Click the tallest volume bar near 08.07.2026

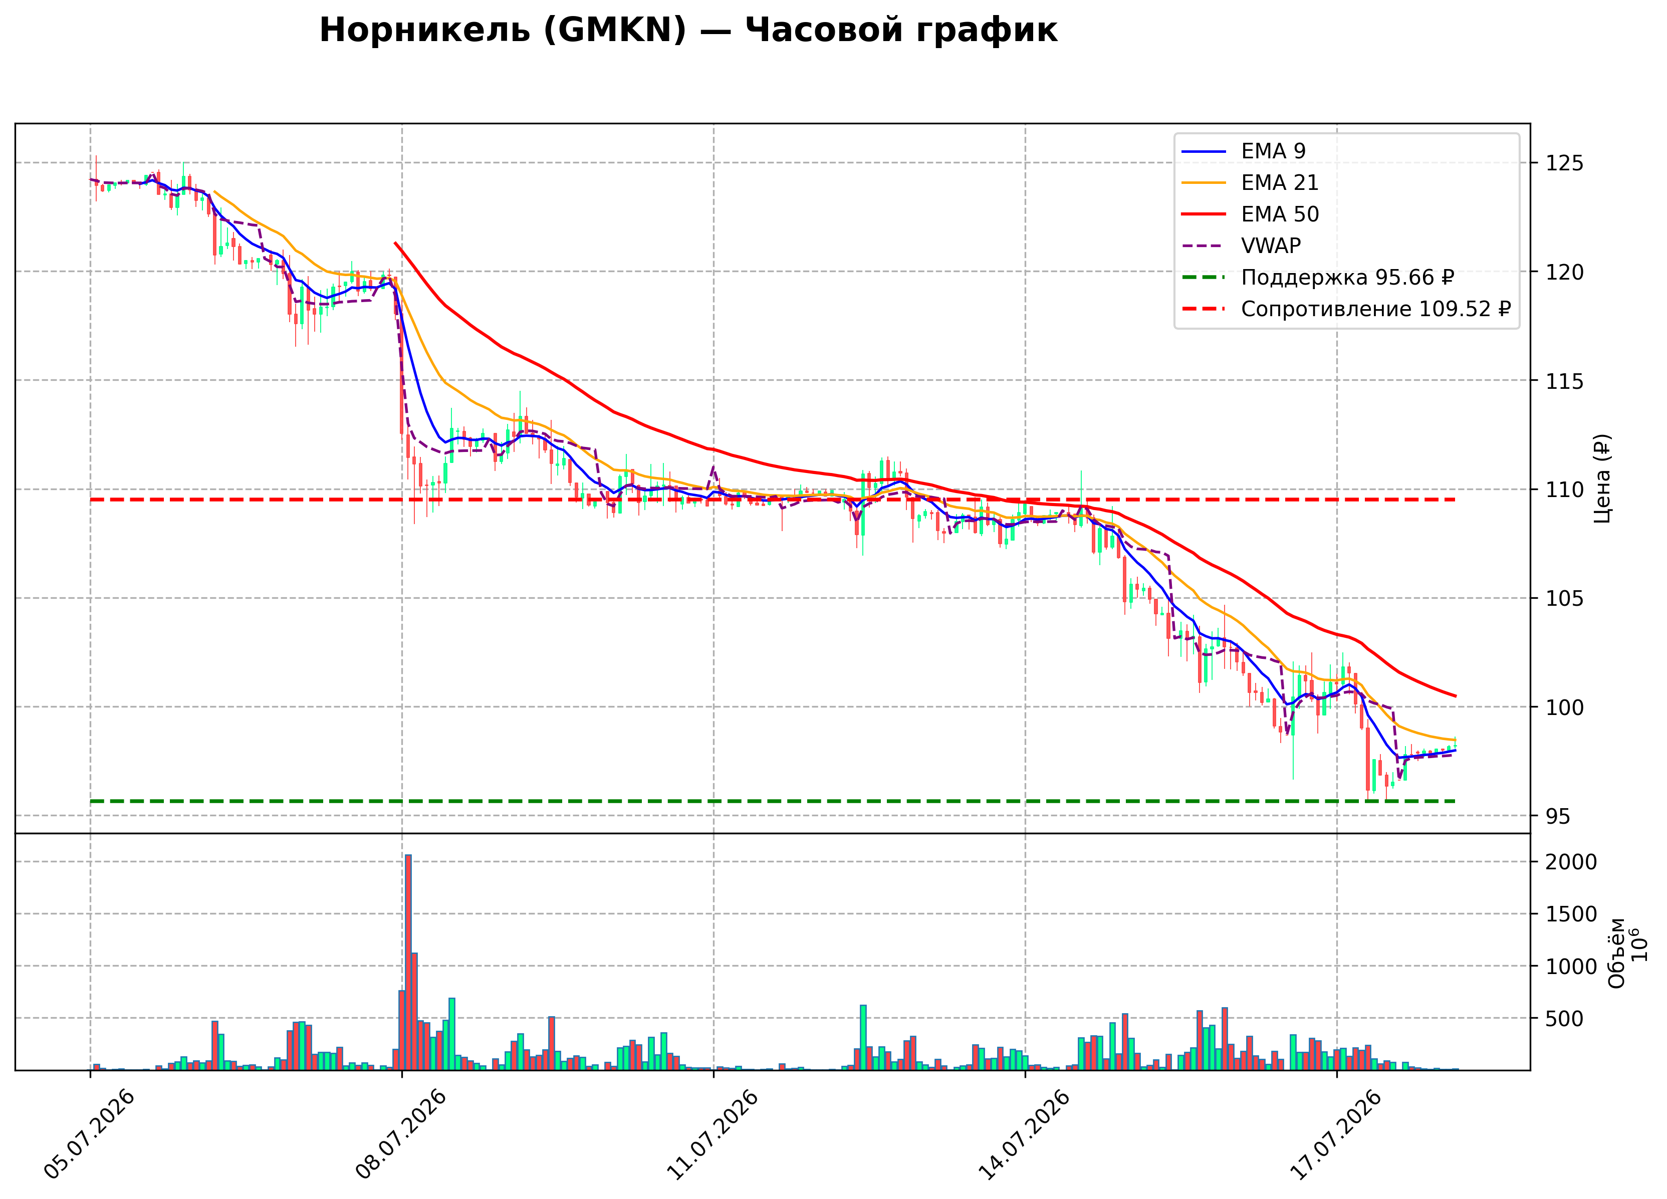click(408, 963)
